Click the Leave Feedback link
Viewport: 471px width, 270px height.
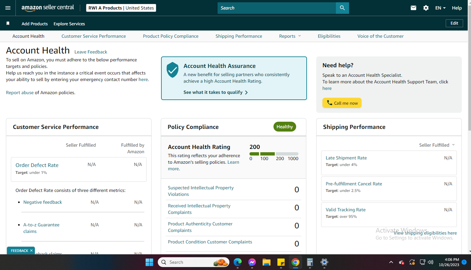pos(91,52)
